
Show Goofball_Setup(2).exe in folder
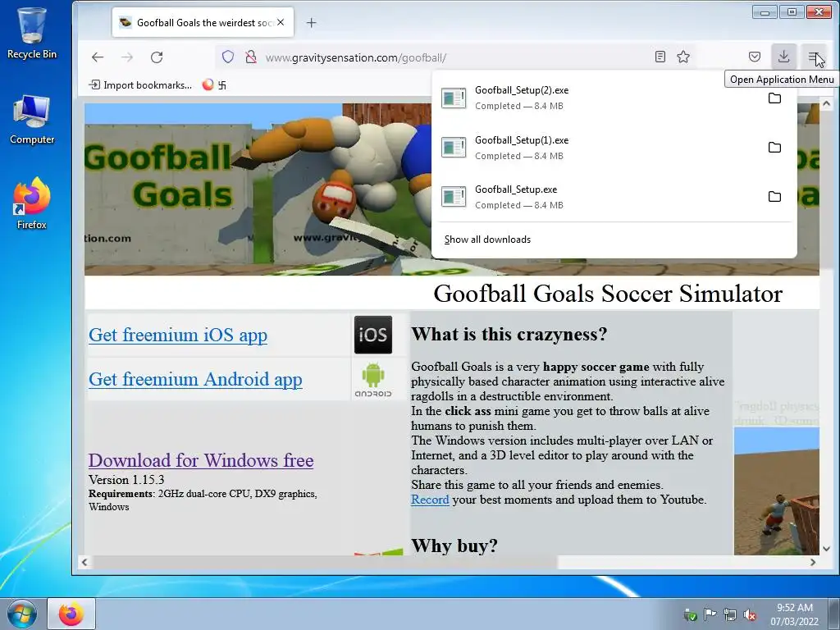click(x=774, y=98)
